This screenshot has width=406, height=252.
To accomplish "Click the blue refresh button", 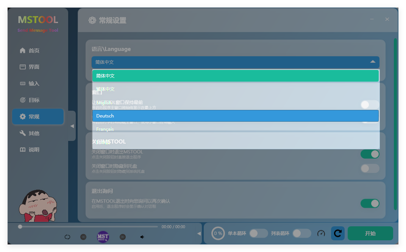I will (337, 233).
